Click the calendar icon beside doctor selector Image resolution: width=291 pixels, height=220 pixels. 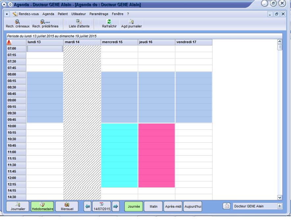pyautogui.click(x=226, y=206)
